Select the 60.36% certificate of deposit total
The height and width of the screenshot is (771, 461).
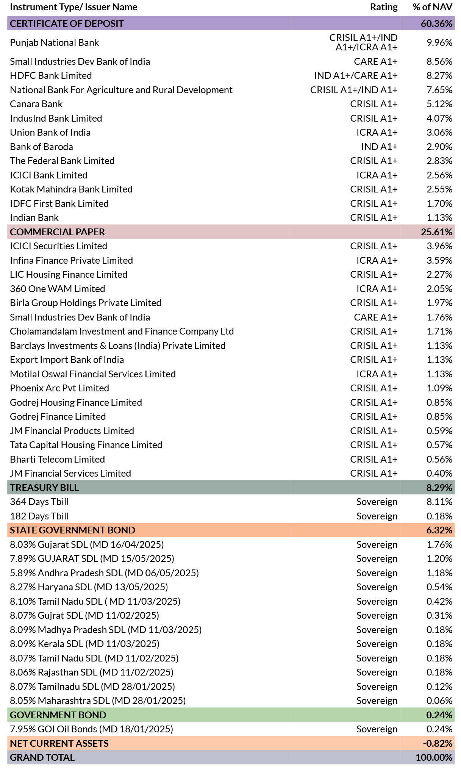(x=436, y=23)
